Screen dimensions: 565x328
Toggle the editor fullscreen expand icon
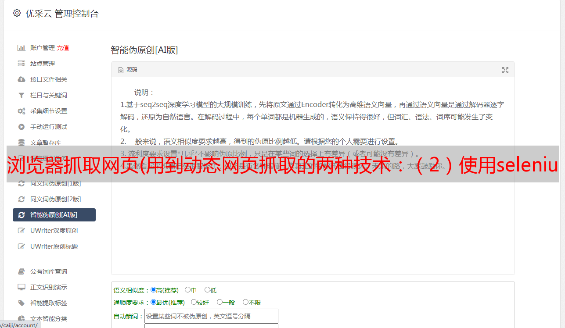tap(505, 70)
